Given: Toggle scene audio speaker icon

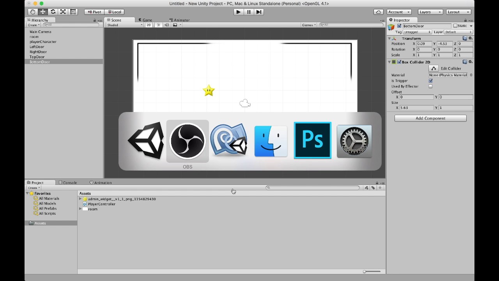Looking at the screenshot, I should pyautogui.click(x=167, y=25).
